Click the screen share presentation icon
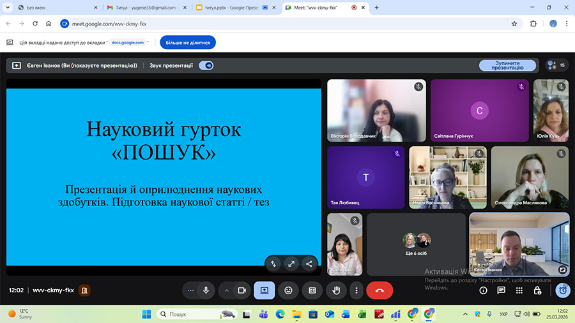The width and height of the screenshot is (575, 323). [264, 290]
